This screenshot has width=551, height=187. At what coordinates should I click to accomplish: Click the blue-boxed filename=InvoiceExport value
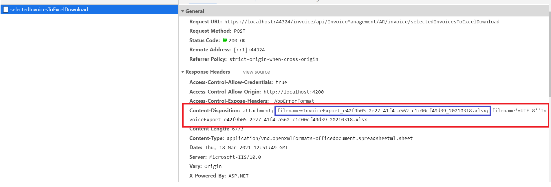(x=382, y=111)
